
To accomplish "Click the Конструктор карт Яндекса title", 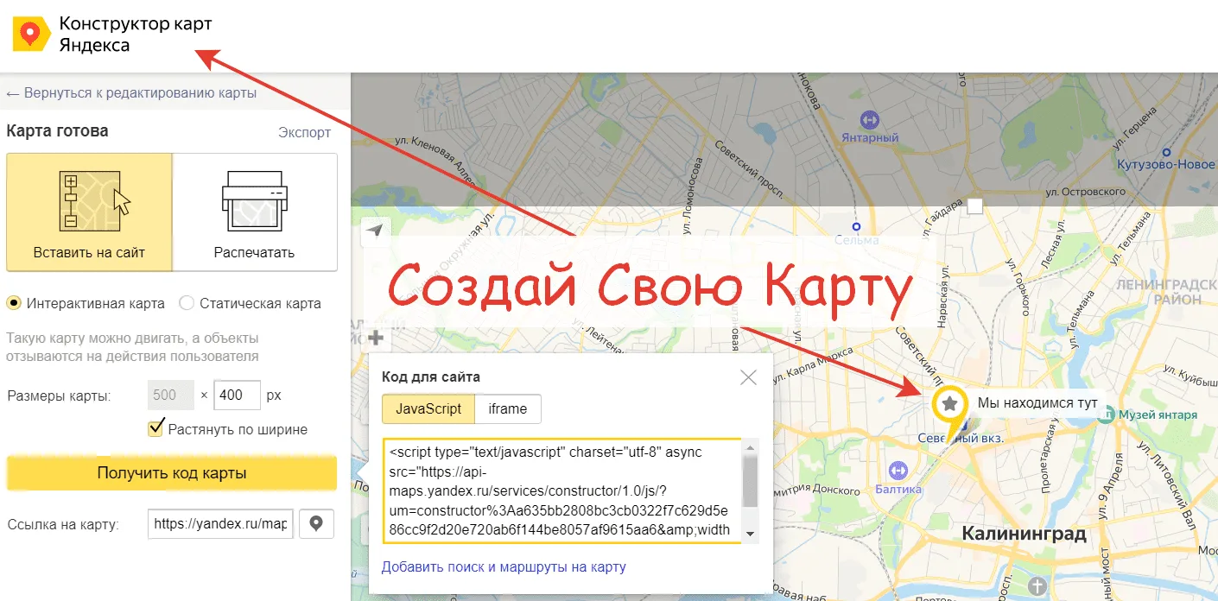I will [136, 35].
